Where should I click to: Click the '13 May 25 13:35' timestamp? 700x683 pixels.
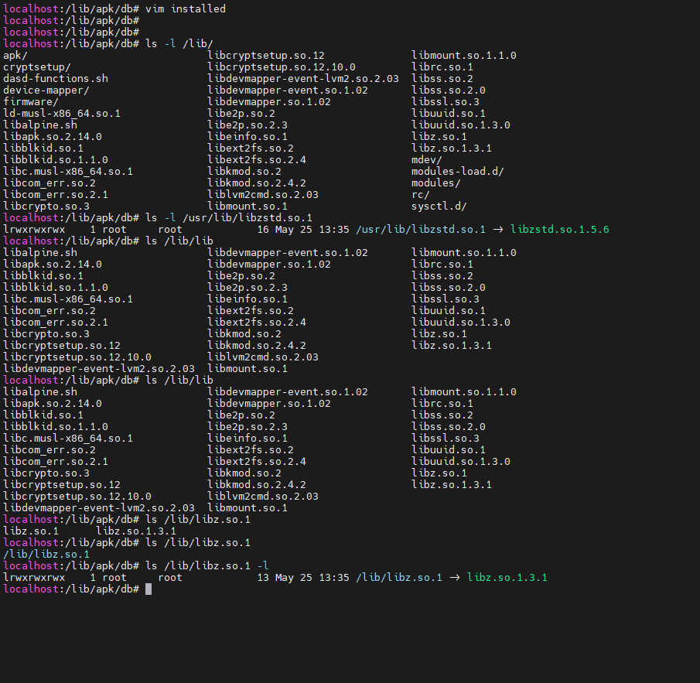303,578
